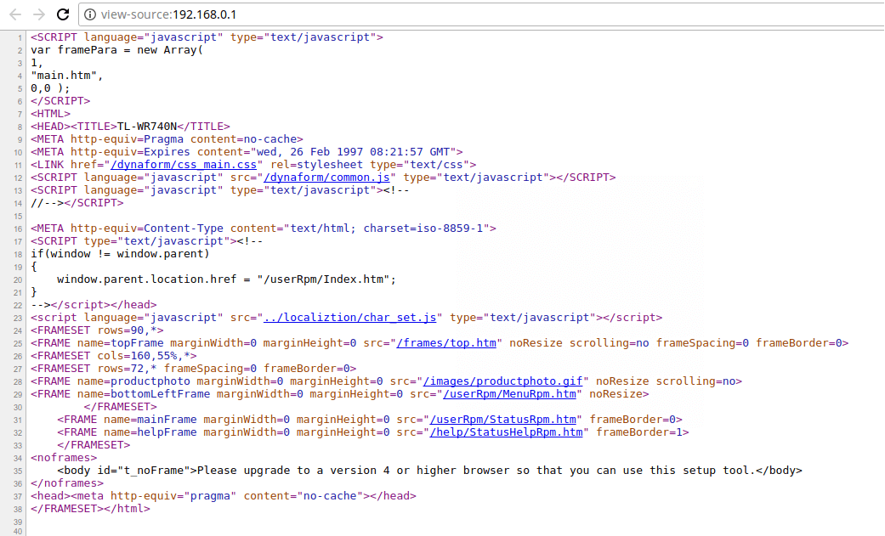The height and width of the screenshot is (536, 885).
Task: Click the browser forward arrow
Action: [39, 14]
